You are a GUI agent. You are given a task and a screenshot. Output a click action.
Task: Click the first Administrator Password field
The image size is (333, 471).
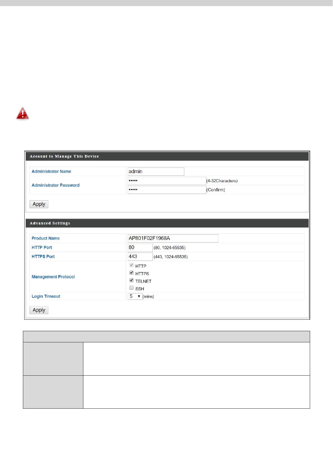[x=167, y=181]
